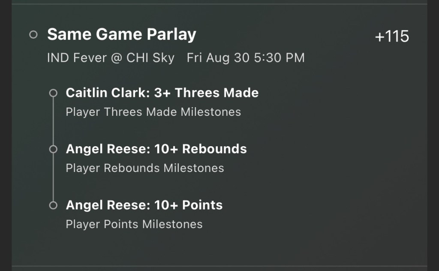Screen dimensions: 439x271
Task: Select the Angel Reese points leg marker
Action: click(53, 205)
